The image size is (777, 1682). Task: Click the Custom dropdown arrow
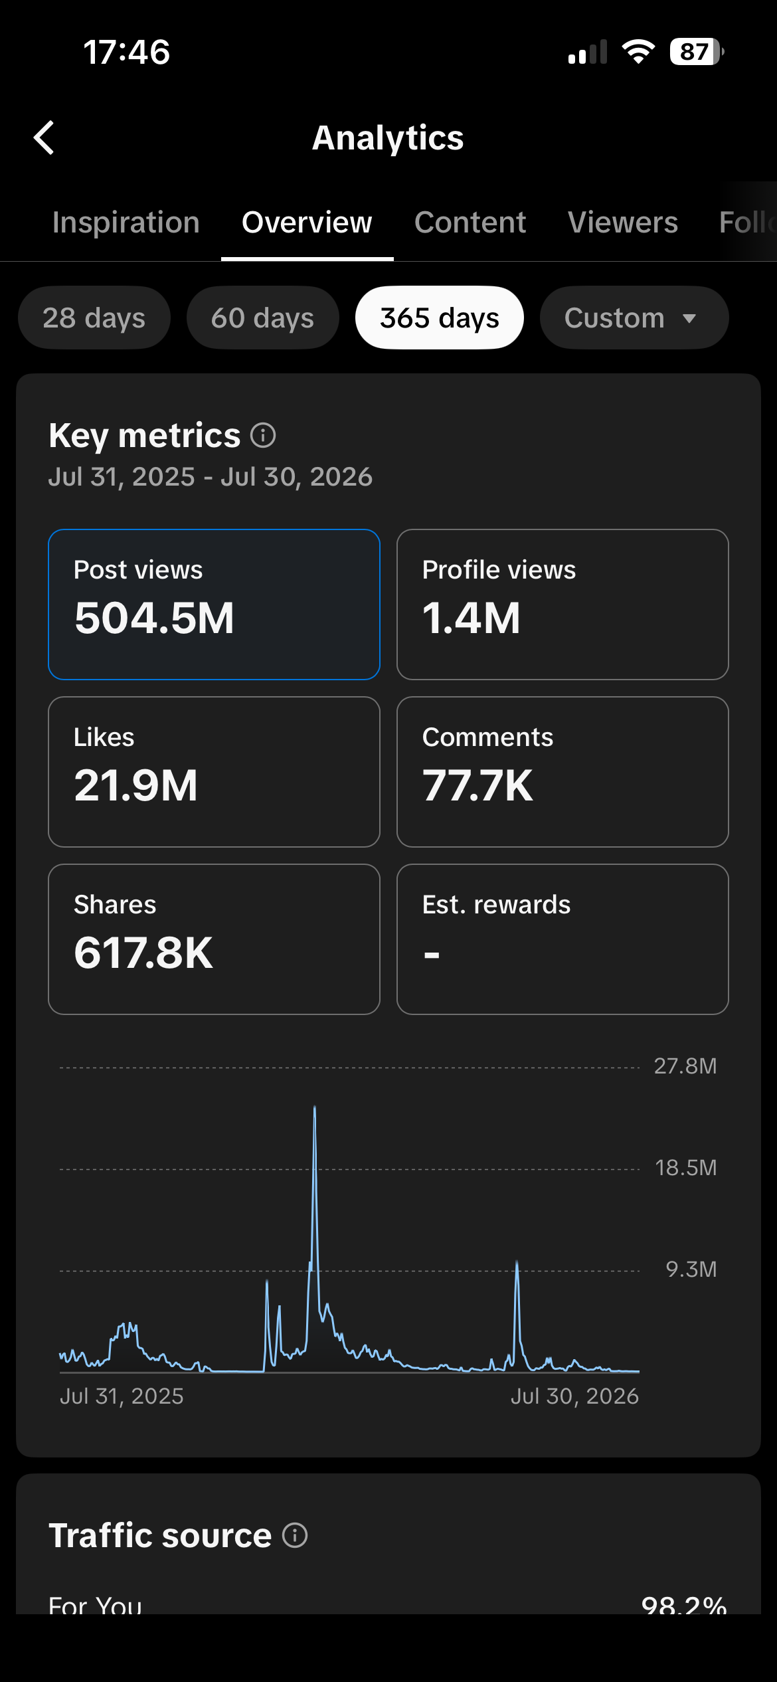689,319
